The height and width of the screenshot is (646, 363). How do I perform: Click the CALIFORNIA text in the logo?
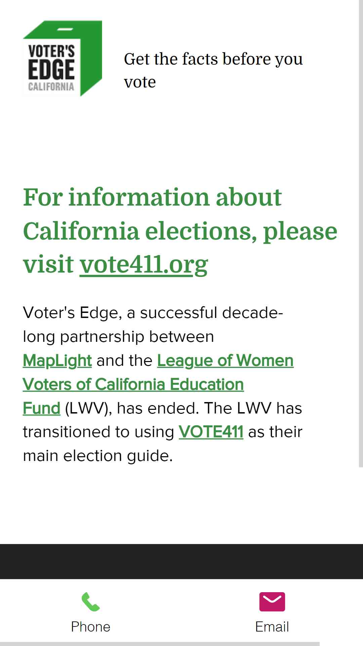click(x=51, y=86)
